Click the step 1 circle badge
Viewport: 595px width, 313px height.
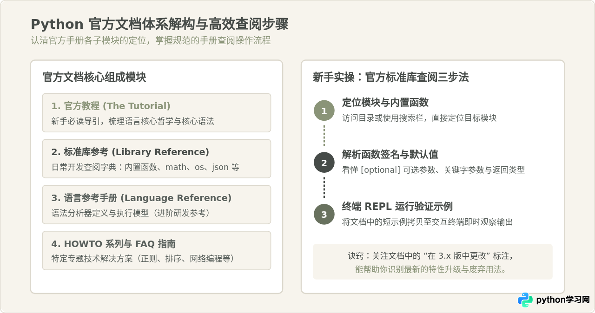pyautogui.click(x=324, y=111)
